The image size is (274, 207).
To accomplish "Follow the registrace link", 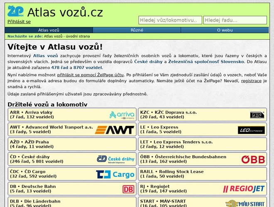I will coord(251,81).
